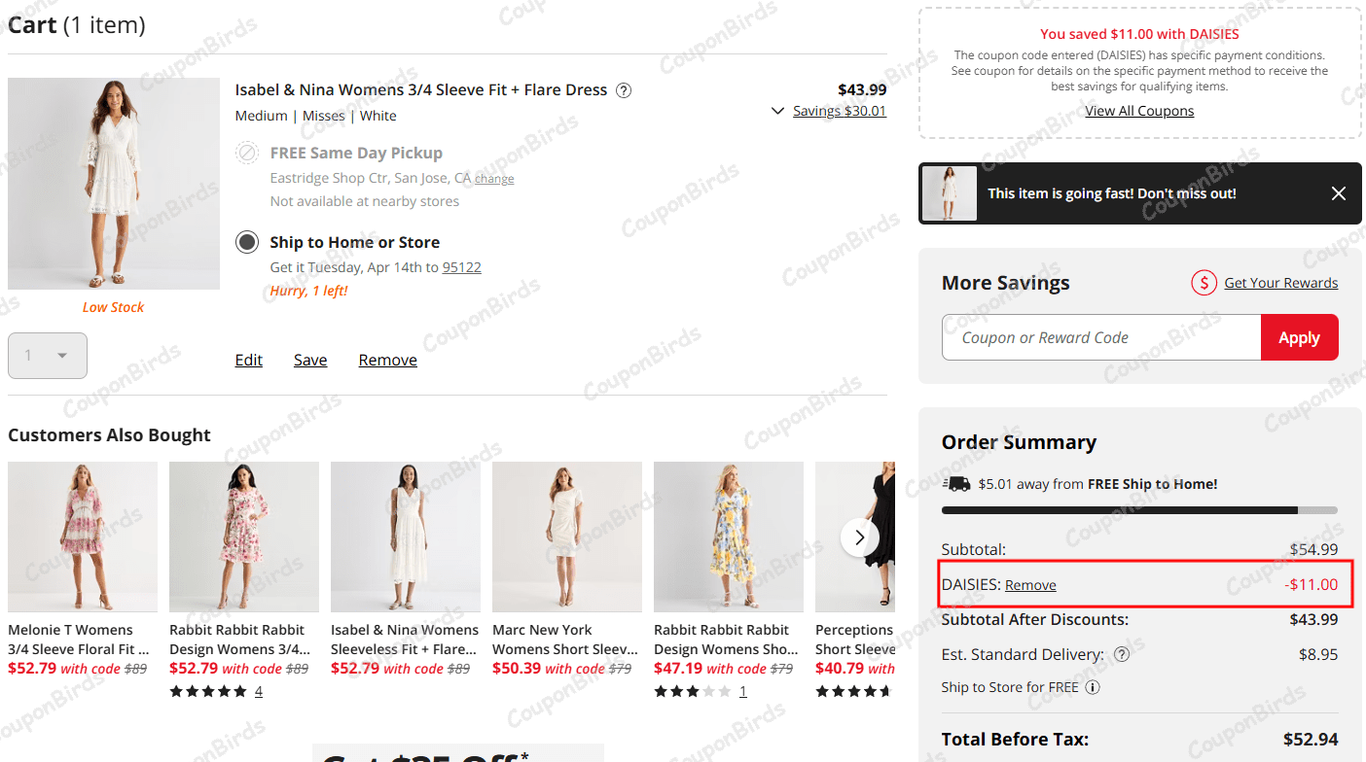1366x762 pixels.
Task: Change the pickup store location
Action: (x=494, y=179)
